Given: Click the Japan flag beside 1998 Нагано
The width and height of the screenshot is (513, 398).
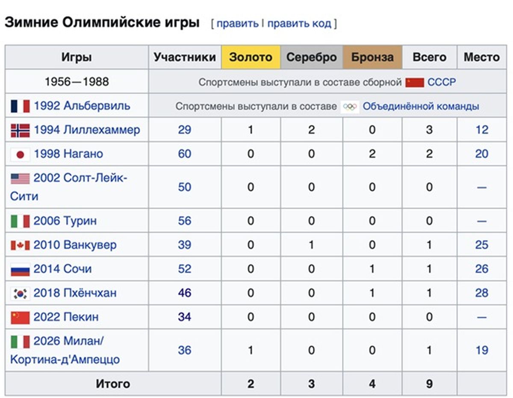Looking at the screenshot, I should (20, 154).
